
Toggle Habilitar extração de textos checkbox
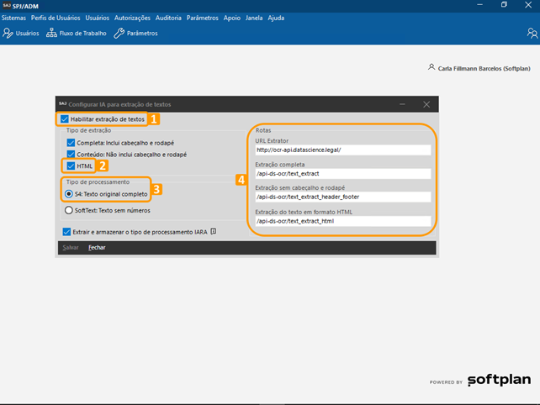65,119
